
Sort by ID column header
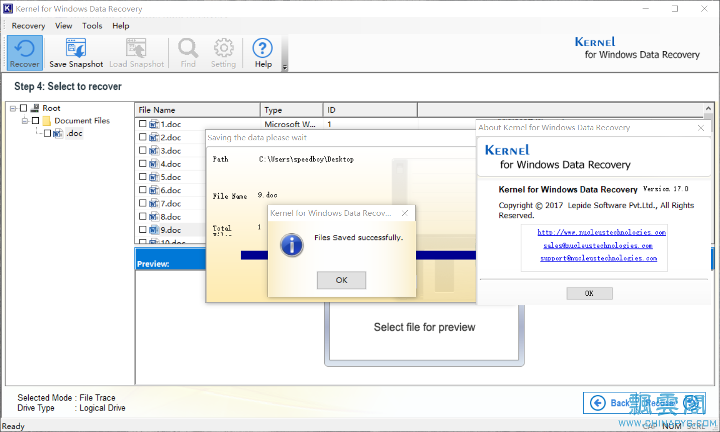tap(370, 110)
